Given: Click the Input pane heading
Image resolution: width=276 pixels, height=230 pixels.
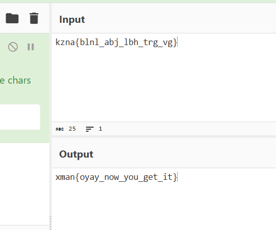Looking at the screenshot, I should (x=72, y=20).
